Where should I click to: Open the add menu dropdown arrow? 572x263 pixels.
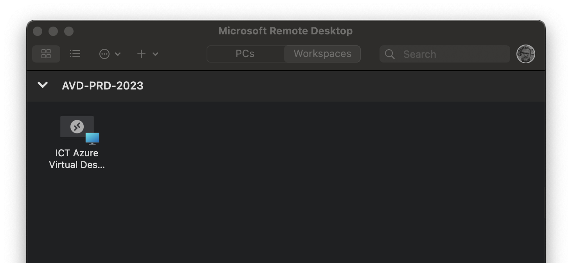point(155,54)
